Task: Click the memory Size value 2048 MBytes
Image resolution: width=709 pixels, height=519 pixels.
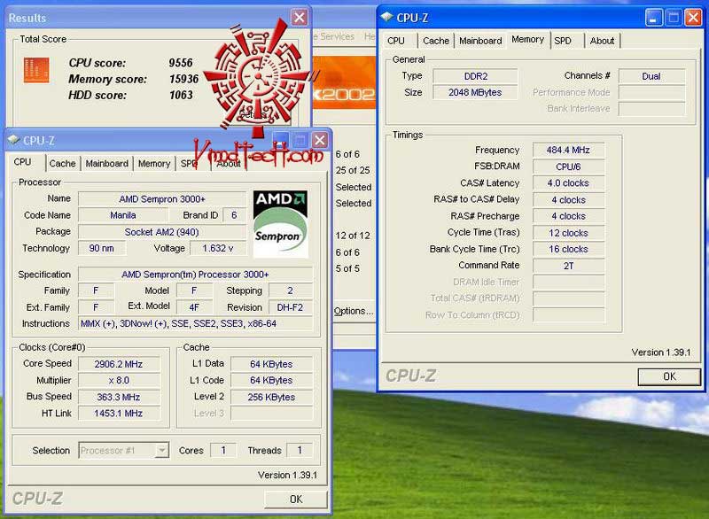Action: coord(475,93)
